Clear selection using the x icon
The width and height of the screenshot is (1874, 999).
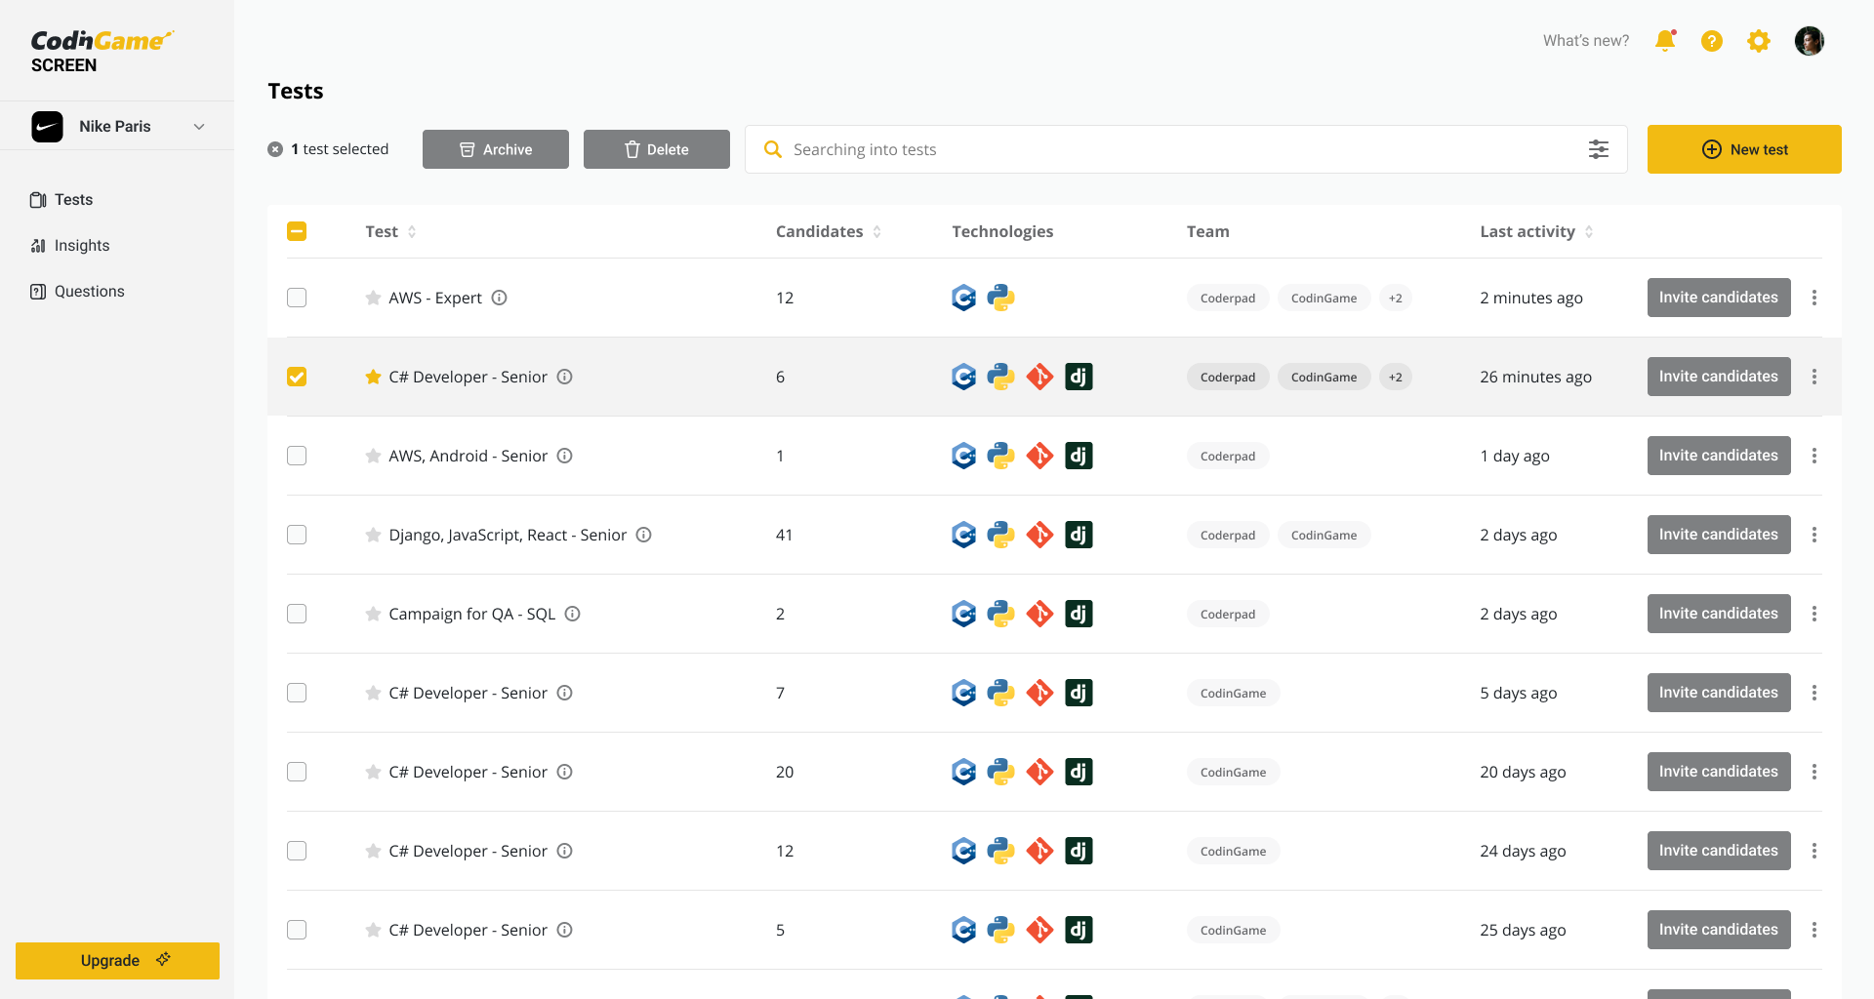click(275, 149)
